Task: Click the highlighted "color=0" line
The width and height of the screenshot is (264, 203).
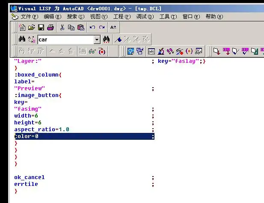Action: pos(84,136)
